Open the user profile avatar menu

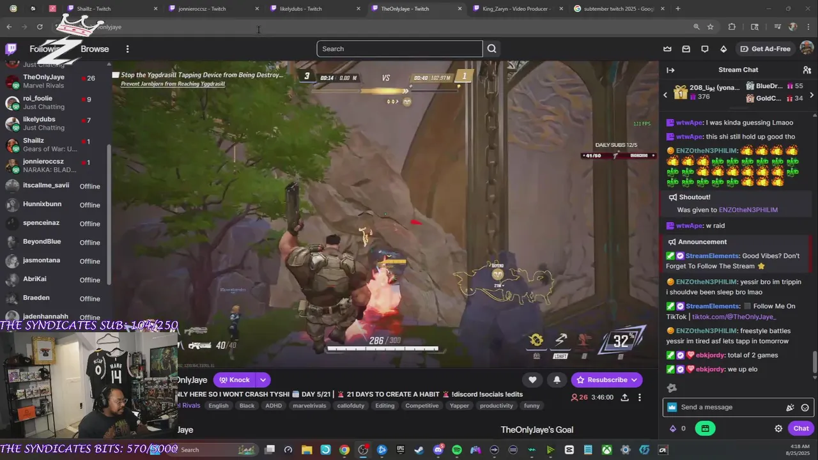click(806, 49)
